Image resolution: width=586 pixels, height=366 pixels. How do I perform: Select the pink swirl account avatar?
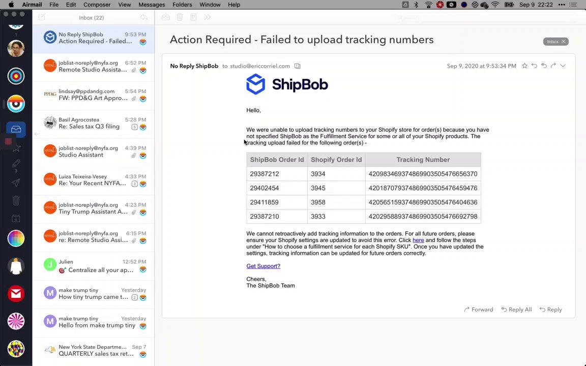point(16,321)
